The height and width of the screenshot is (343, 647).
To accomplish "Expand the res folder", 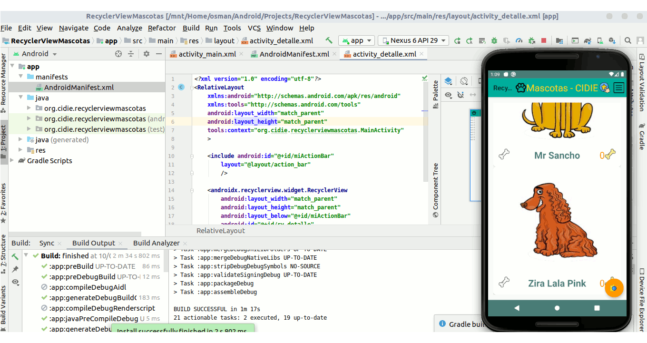I will coord(21,150).
